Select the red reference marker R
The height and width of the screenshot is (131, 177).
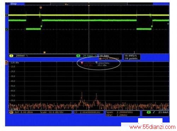pos(82,63)
